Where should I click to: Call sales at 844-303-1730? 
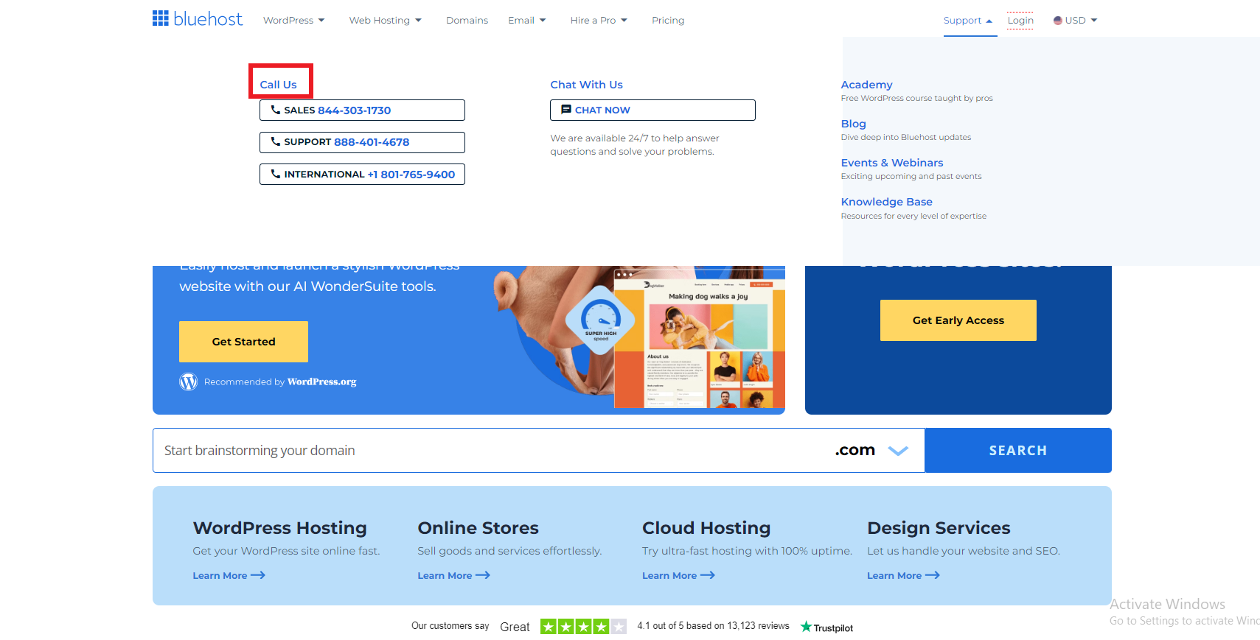362,110
